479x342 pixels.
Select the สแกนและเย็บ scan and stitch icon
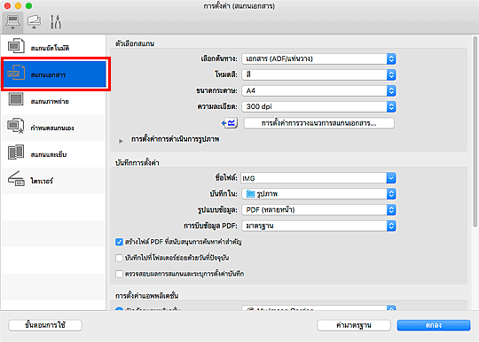[16, 152]
